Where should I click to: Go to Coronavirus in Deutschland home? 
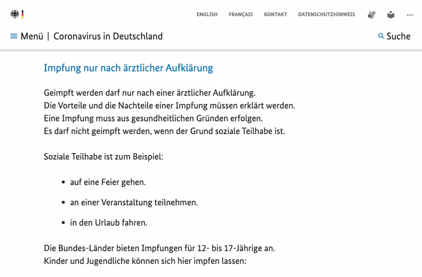(x=108, y=36)
